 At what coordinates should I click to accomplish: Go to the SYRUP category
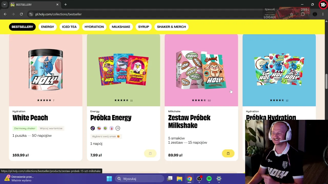coord(143,27)
